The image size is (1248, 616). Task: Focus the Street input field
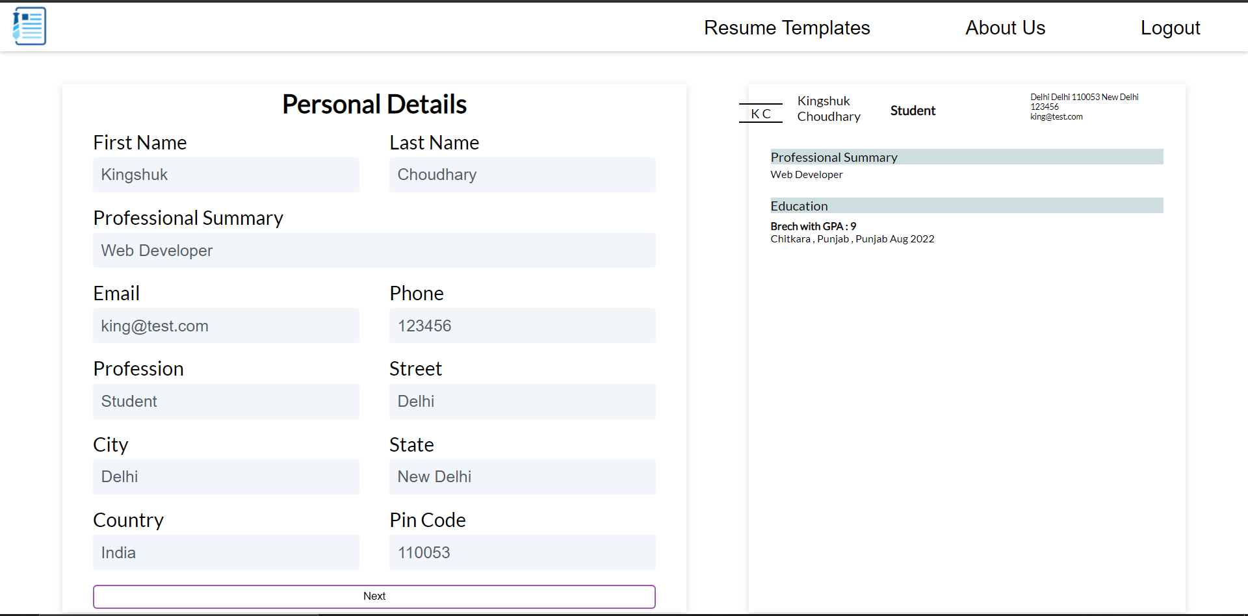click(523, 402)
